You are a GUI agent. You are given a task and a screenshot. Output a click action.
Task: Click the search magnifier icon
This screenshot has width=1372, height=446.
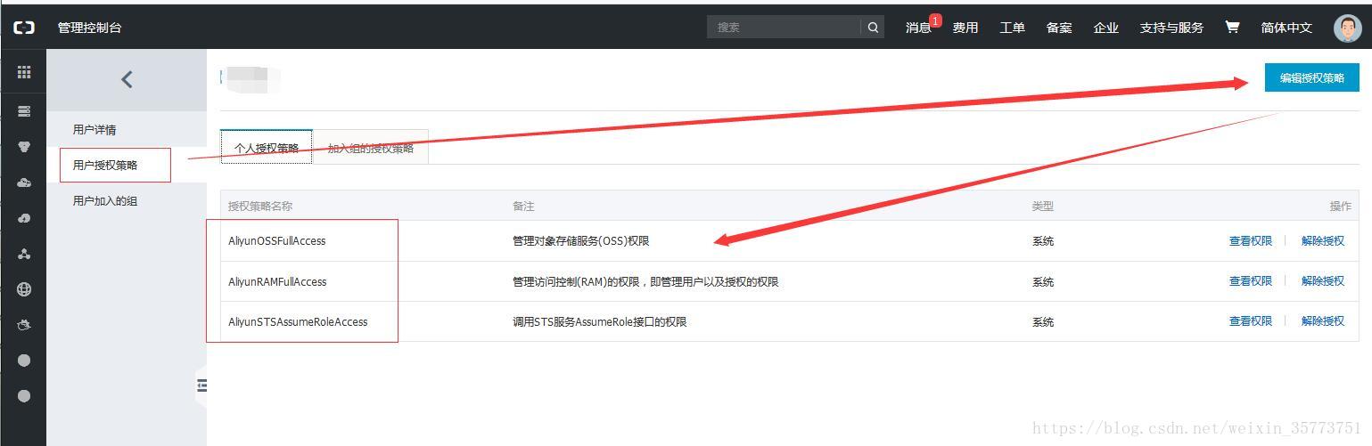coord(873,28)
